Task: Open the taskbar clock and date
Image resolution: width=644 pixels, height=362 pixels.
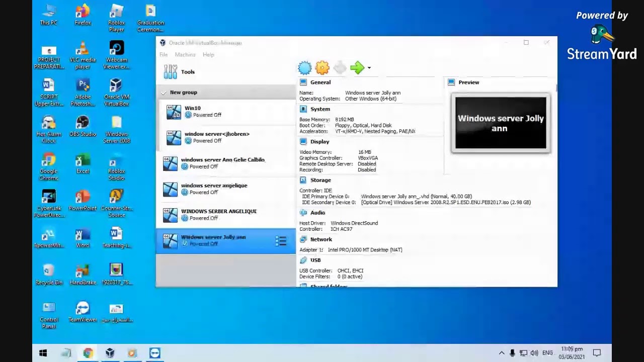Action: [x=572, y=353]
